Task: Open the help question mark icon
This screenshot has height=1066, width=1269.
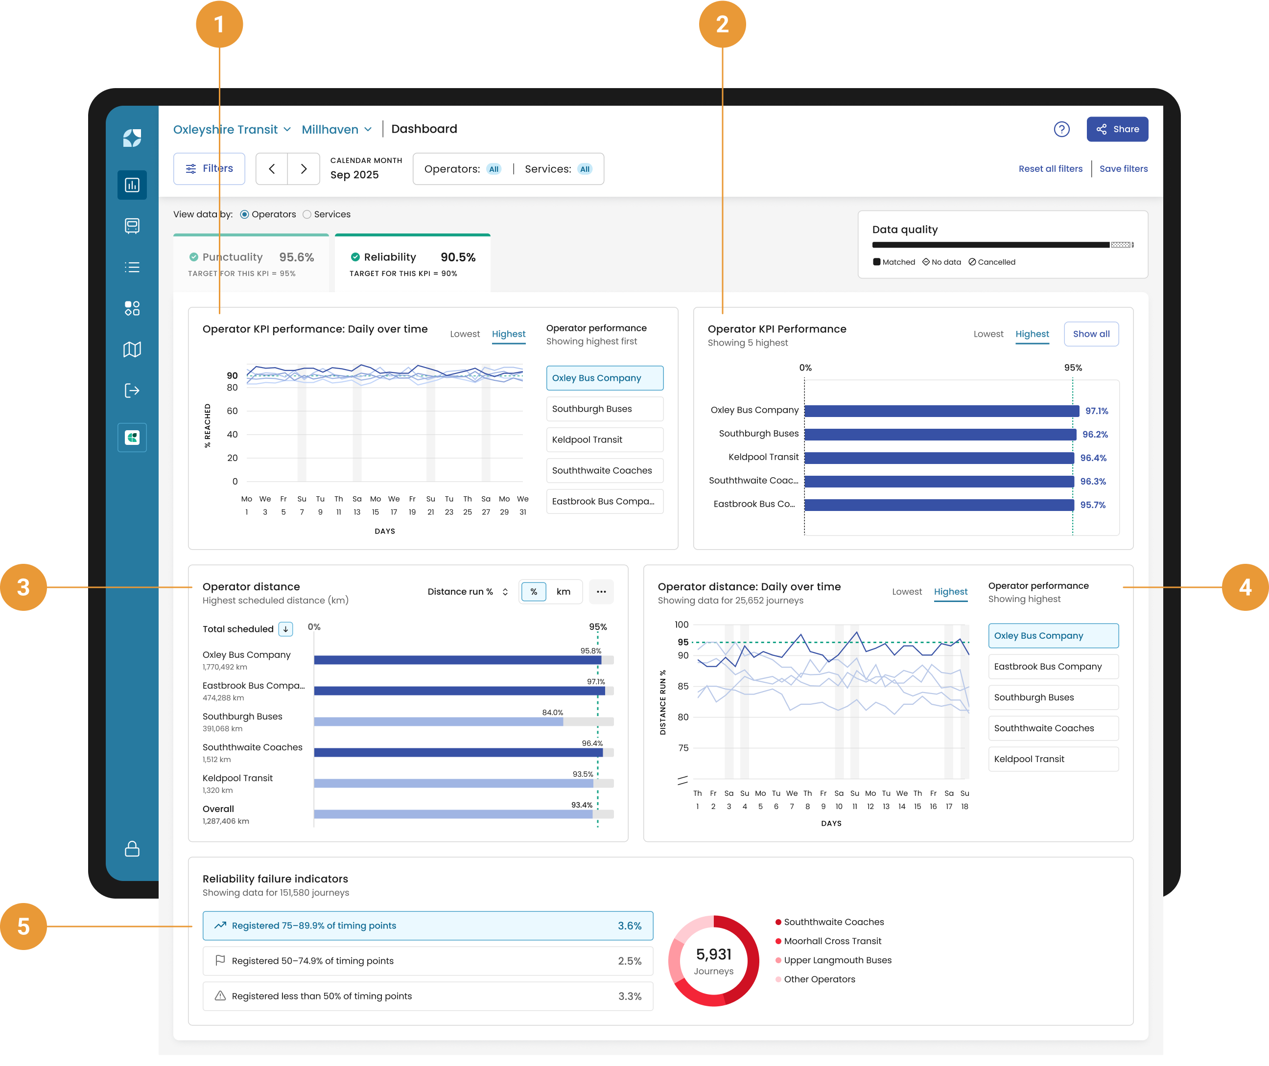Action: (1063, 129)
